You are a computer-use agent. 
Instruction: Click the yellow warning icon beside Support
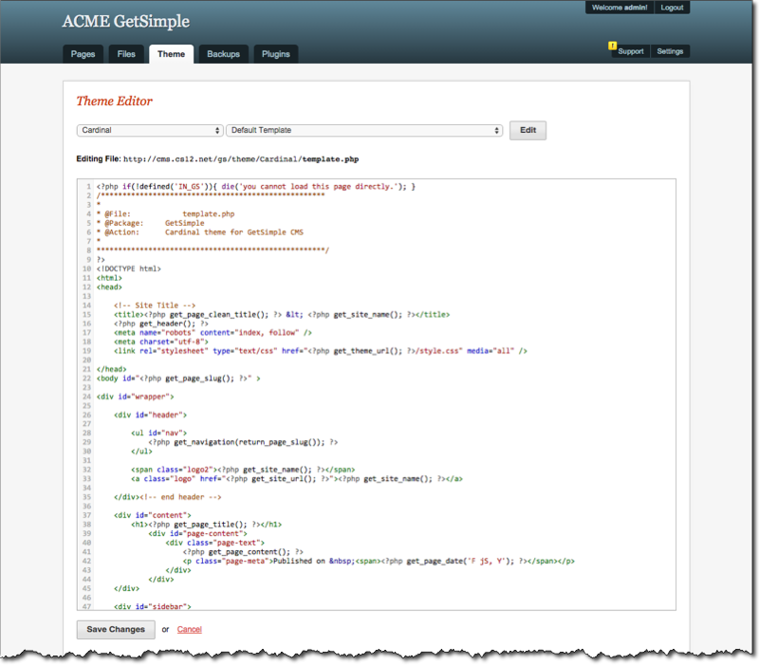click(x=613, y=46)
